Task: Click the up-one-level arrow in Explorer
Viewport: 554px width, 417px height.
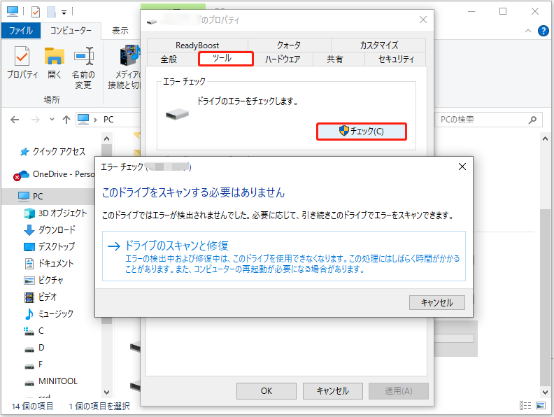Action: pyautogui.click(x=66, y=120)
